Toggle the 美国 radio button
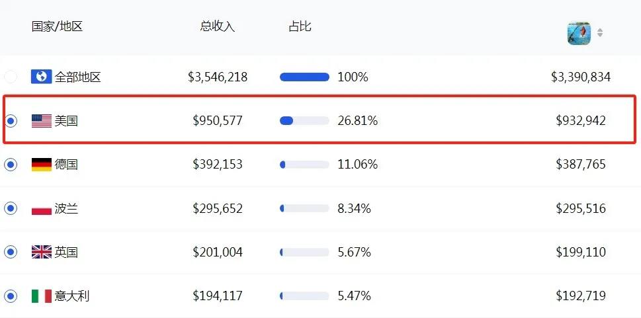This screenshot has width=641, height=318. pos(10,120)
